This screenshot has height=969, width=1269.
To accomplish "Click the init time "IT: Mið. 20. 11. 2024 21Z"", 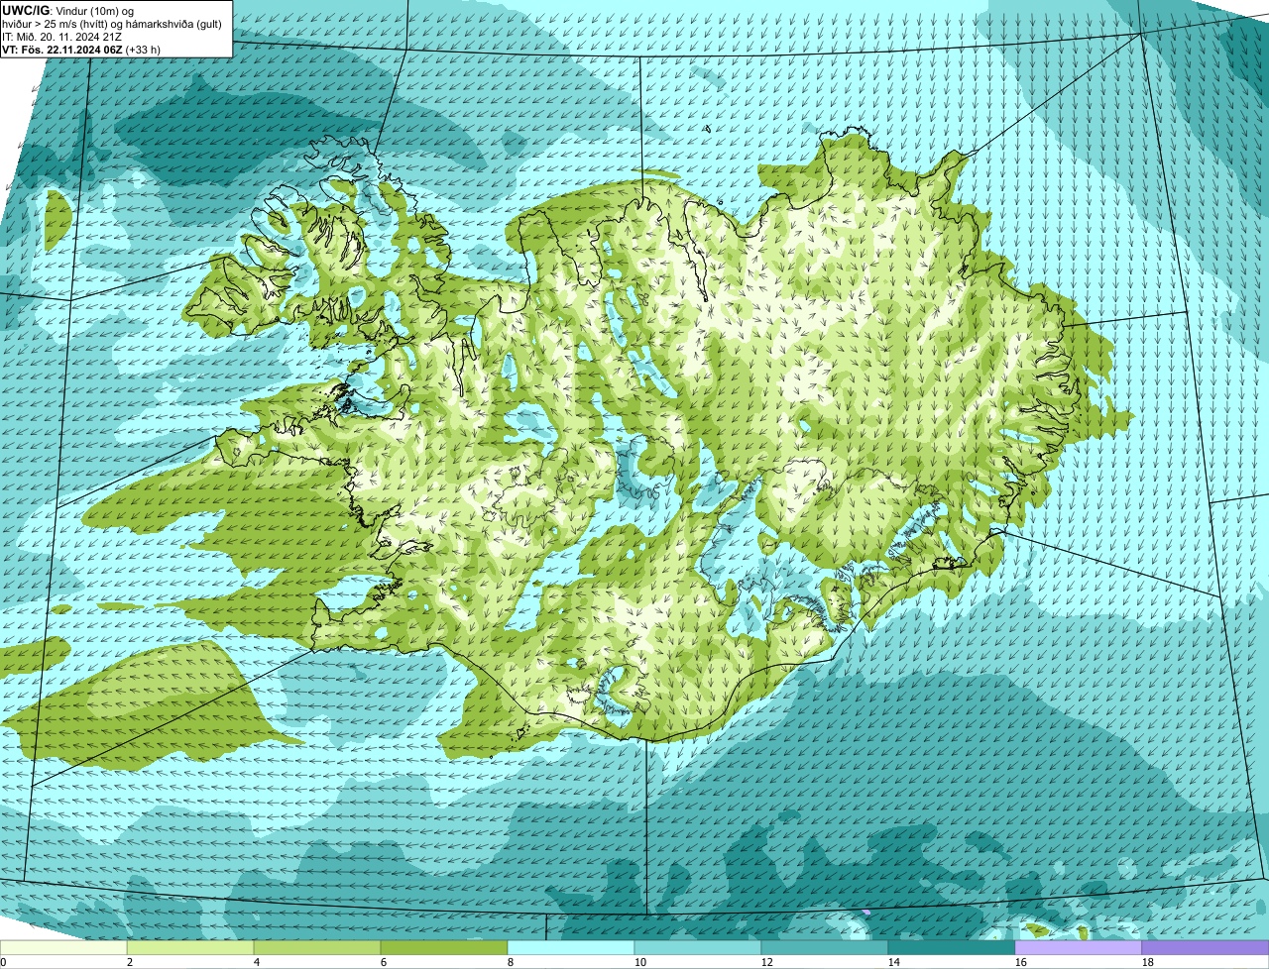I will click(62, 37).
